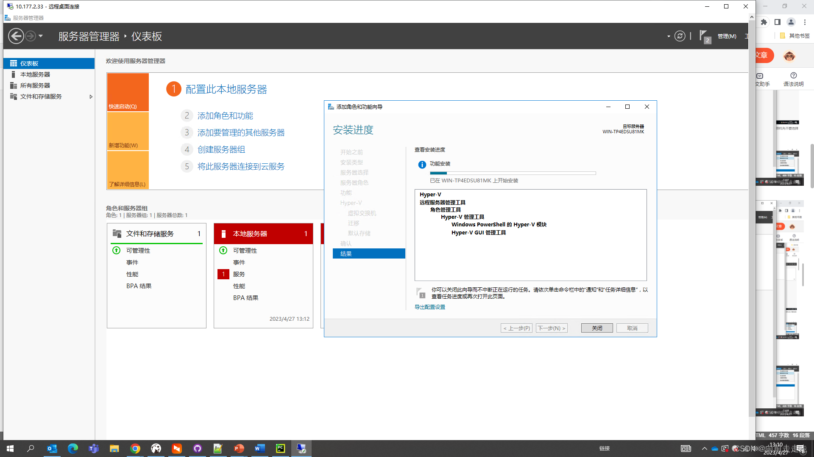Select 本地服务器 in the left sidebar
The image size is (814, 457).
35,74
